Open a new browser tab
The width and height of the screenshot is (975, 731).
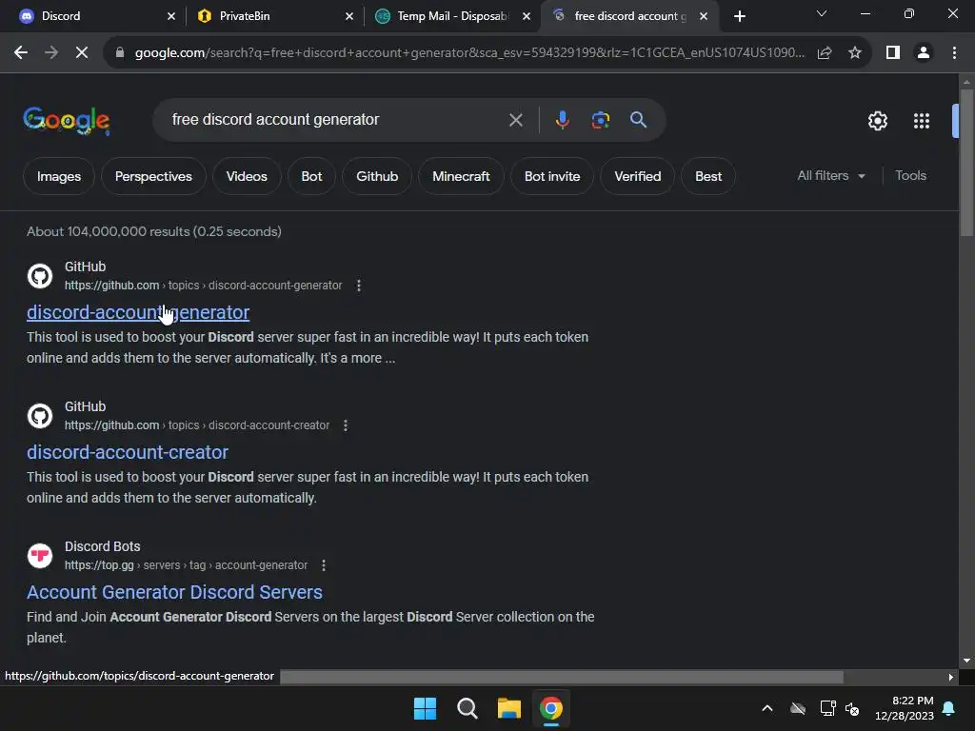(x=739, y=16)
